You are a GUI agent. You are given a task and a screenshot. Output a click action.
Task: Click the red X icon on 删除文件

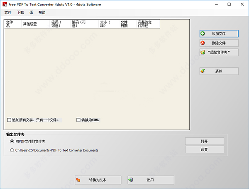[x=203, y=43]
